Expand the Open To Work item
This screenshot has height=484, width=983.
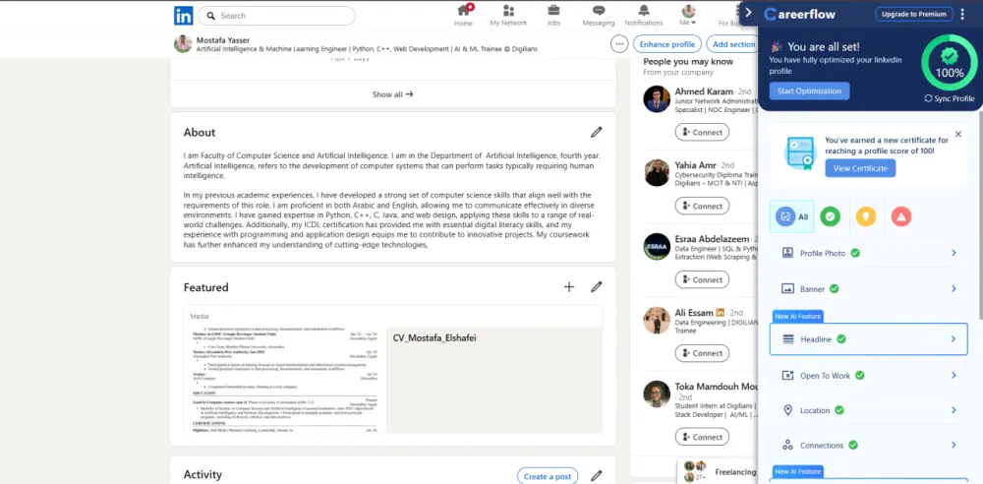pyautogui.click(x=868, y=376)
